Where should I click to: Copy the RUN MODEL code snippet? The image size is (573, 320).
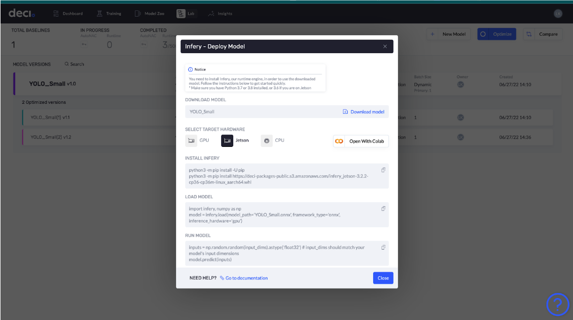pyautogui.click(x=383, y=247)
